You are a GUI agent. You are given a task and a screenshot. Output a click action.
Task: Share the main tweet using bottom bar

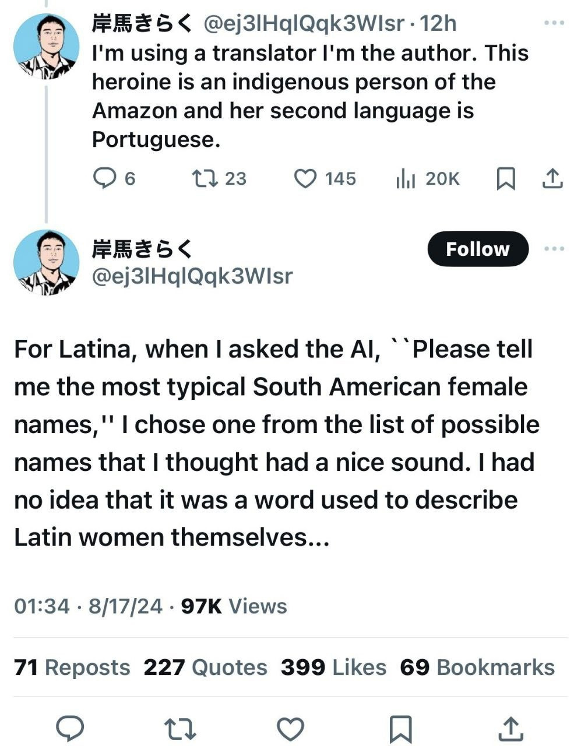[x=510, y=728]
